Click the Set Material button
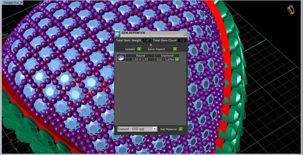The width and height of the screenshot is (303, 155). (x=169, y=129)
